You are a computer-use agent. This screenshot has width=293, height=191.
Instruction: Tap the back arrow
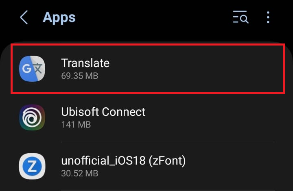click(x=24, y=18)
